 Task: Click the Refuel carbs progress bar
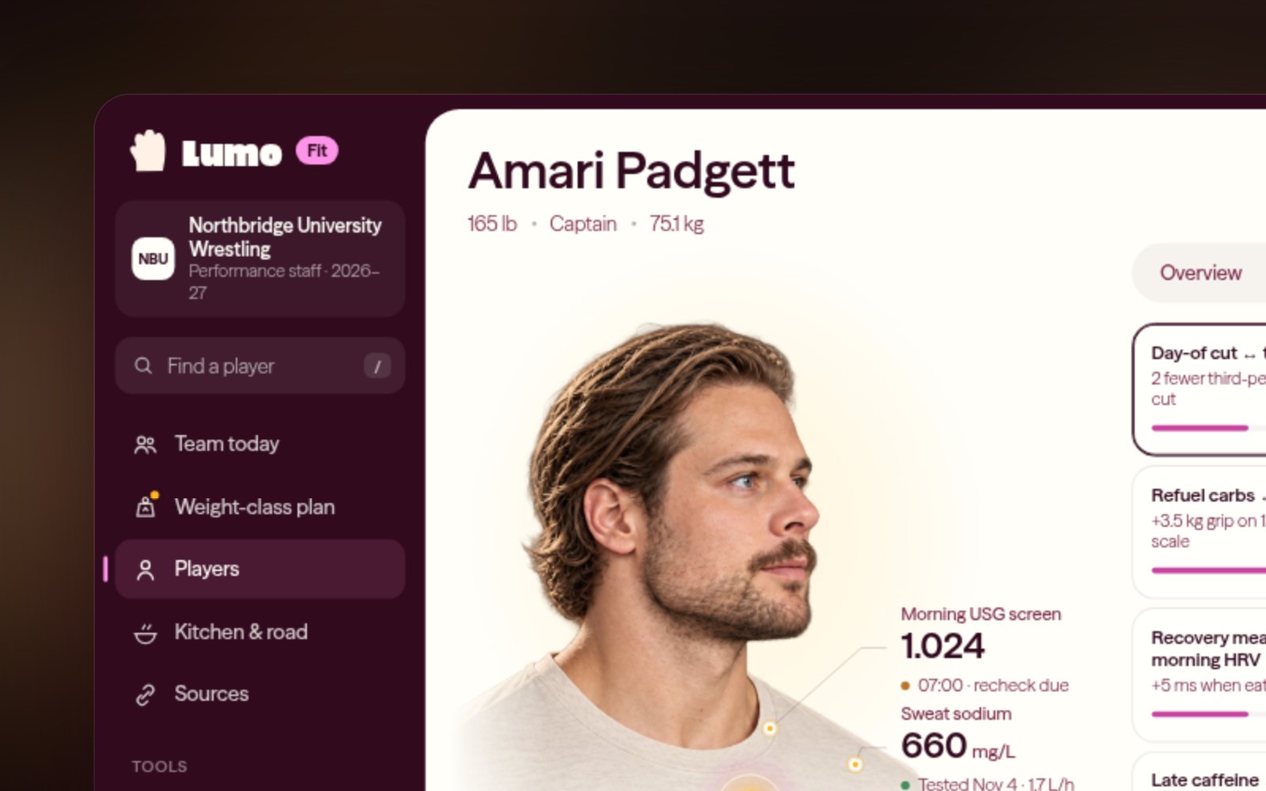click(x=1209, y=570)
